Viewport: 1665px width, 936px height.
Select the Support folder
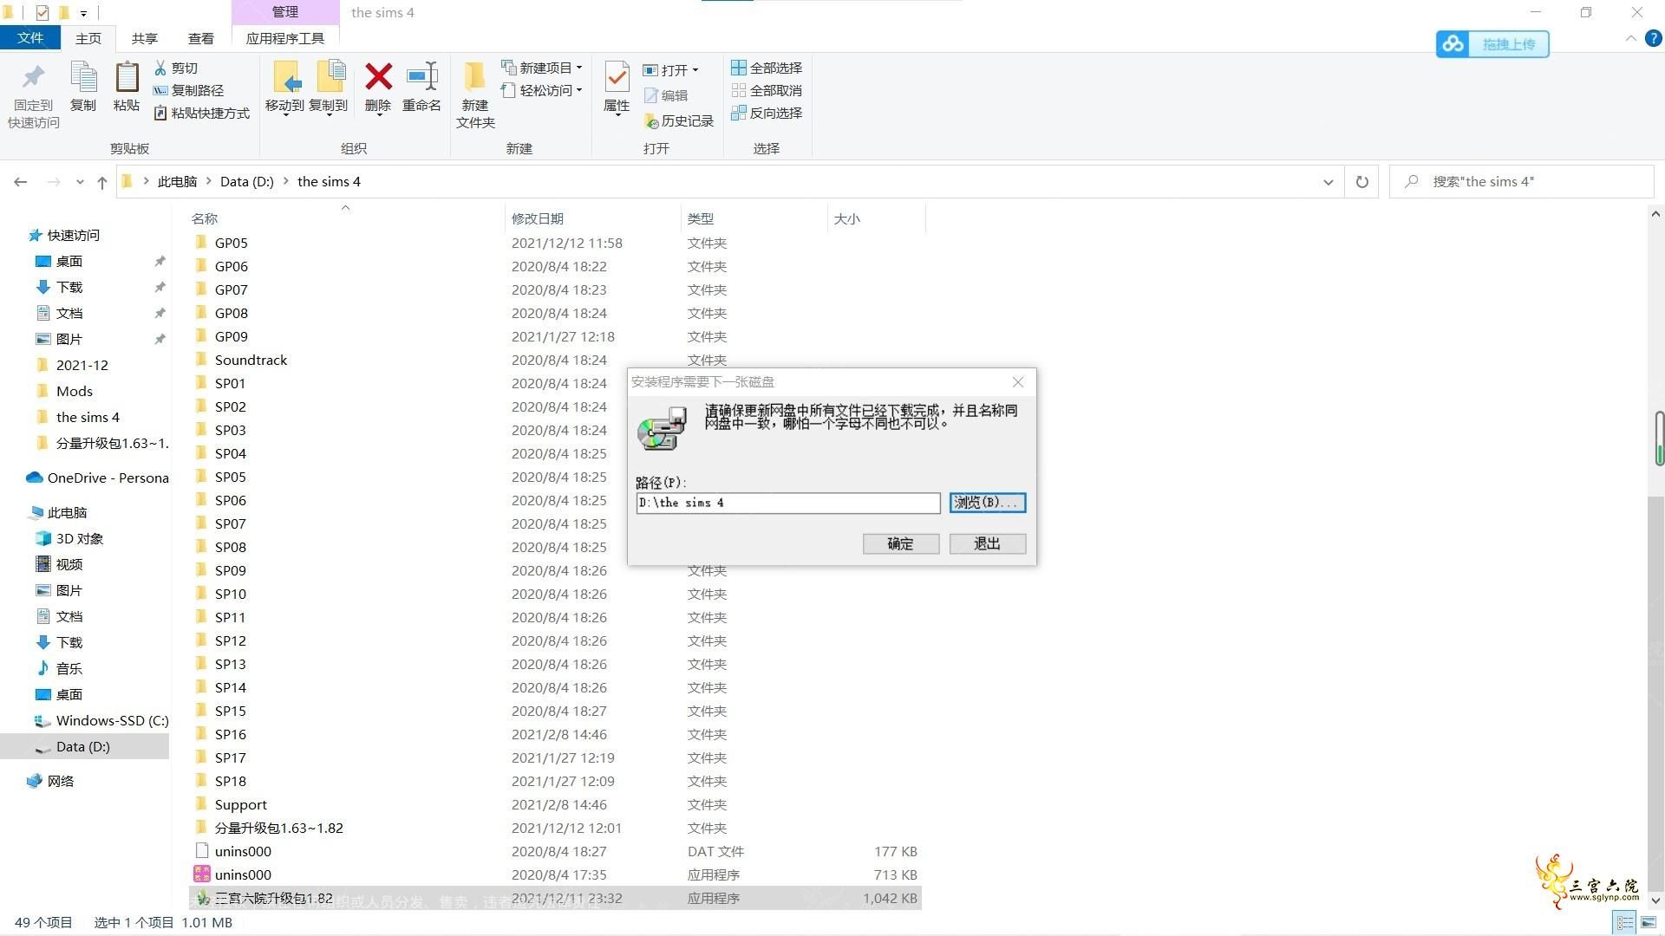pyautogui.click(x=555, y=804)
